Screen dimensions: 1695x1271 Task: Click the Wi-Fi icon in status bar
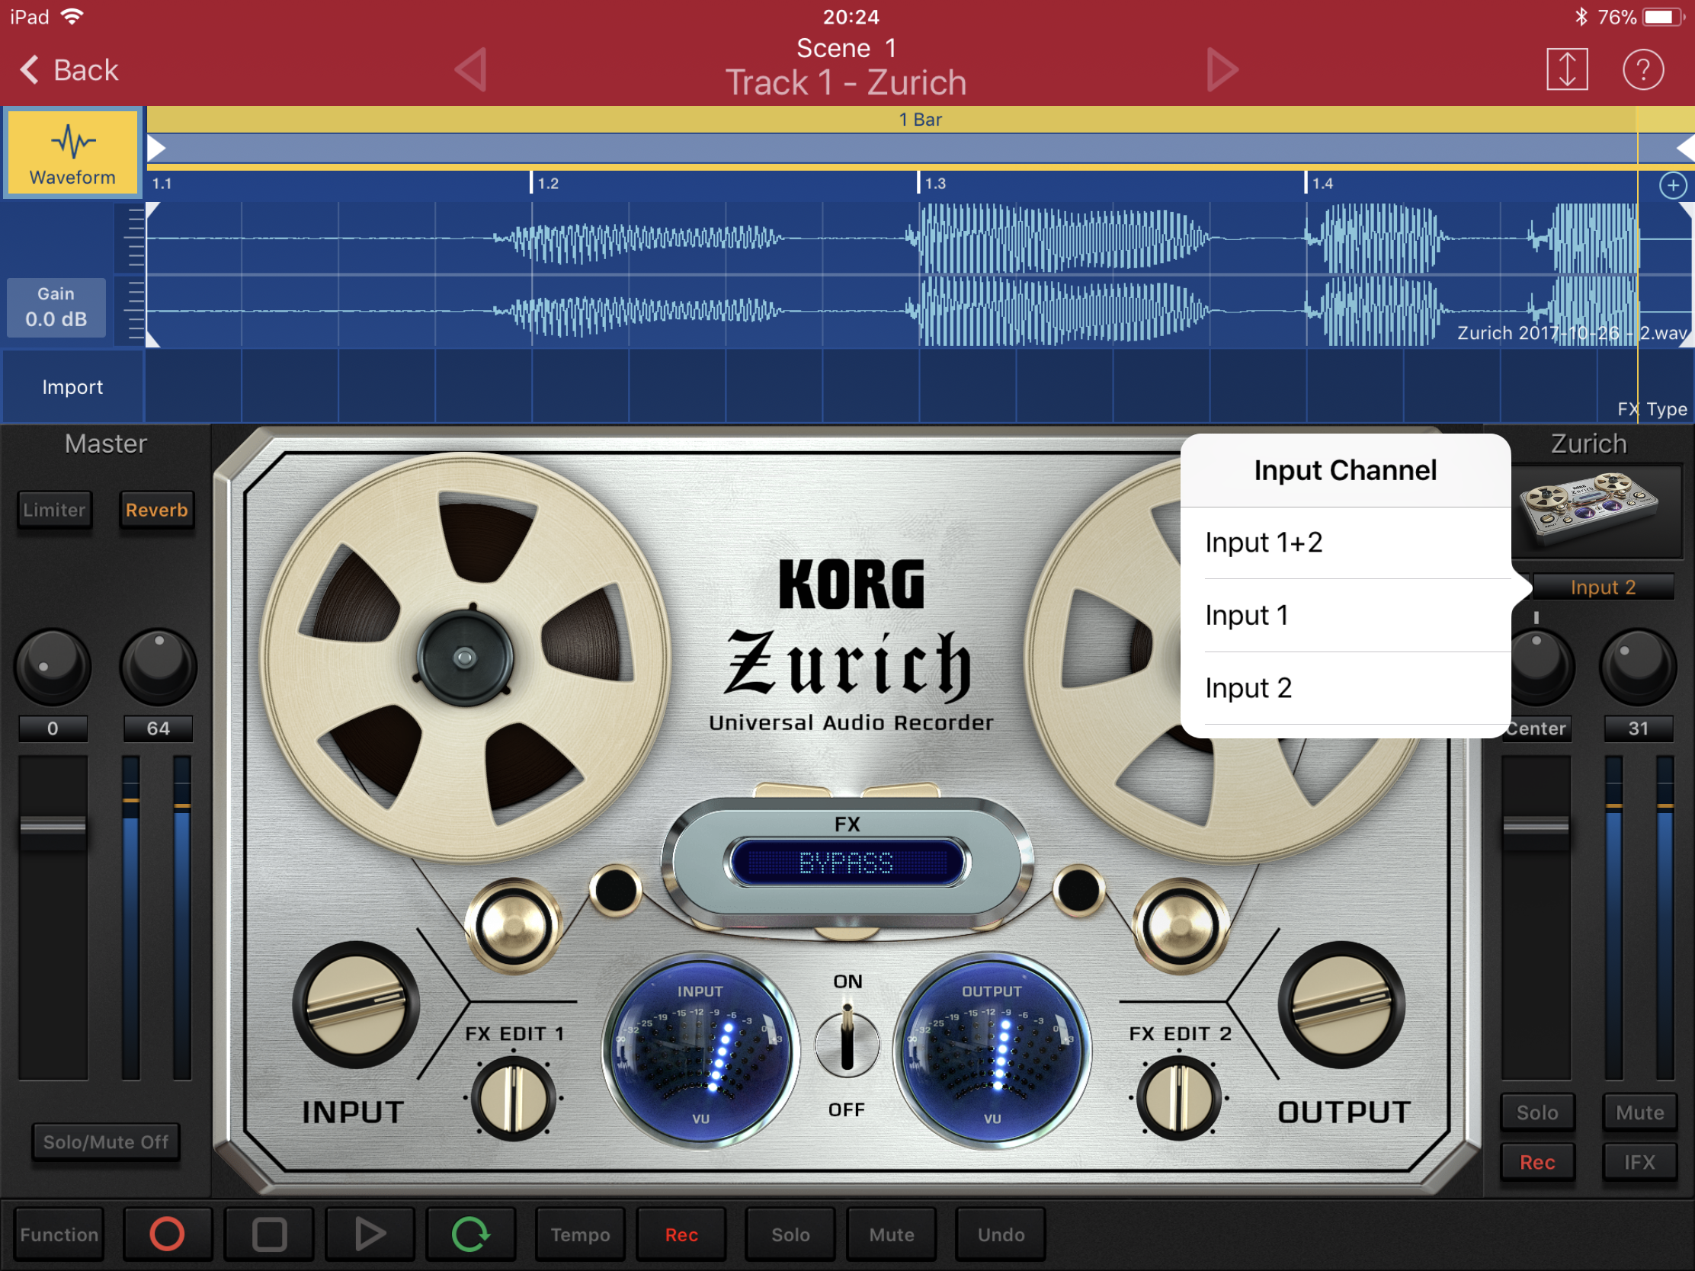click(72, 17)
